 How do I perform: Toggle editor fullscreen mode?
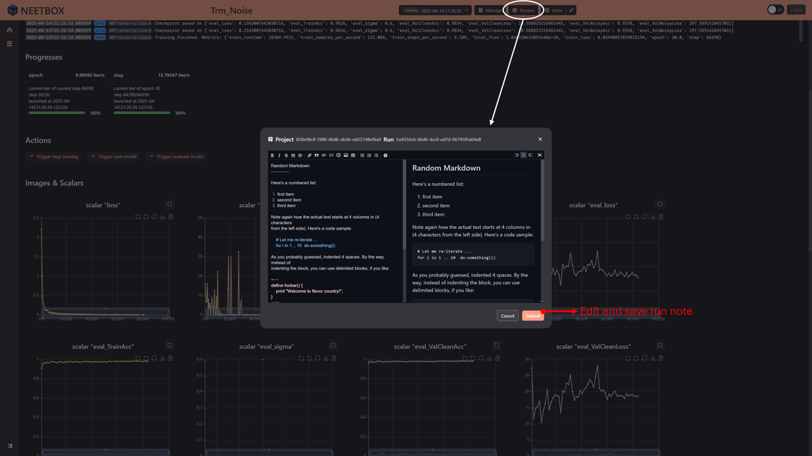tap(539, 155)
